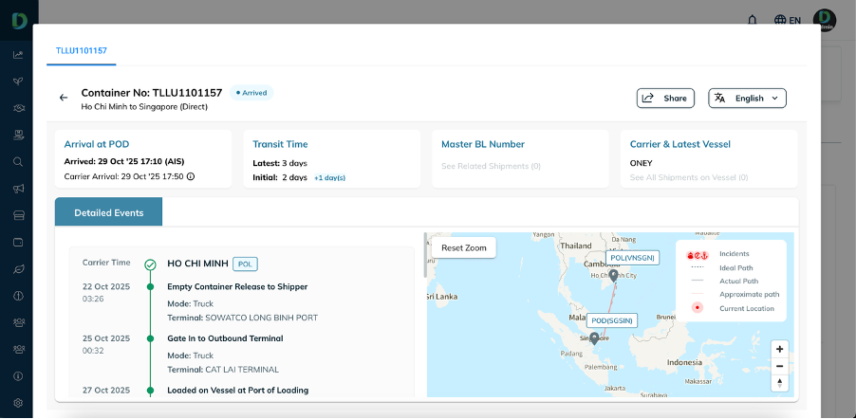Reset map bearing with compass control
Screen dimensions: 856x419
click(x=779, y=383)
